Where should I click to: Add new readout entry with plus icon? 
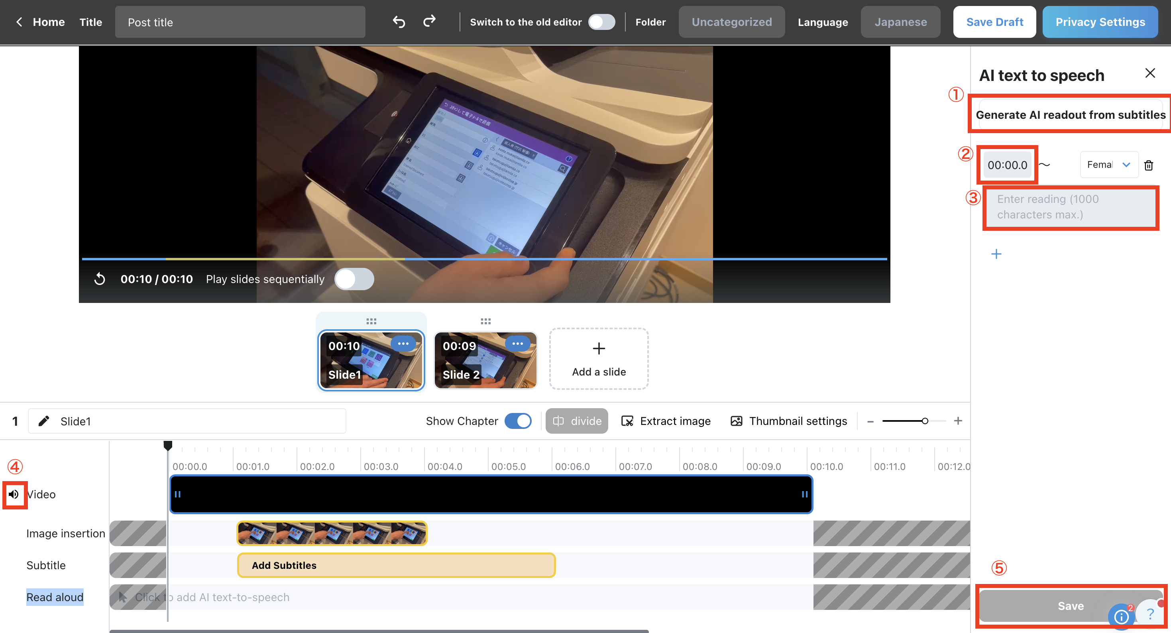point(996,254)
